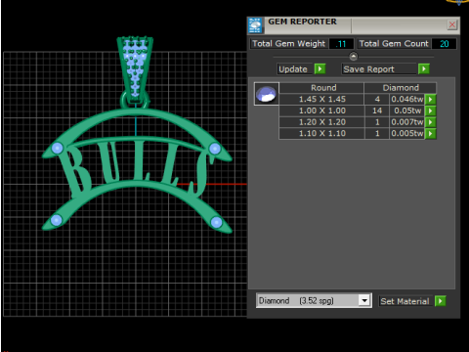Select the upper-right gem on the pendant
Image resolution: width=469 pixels, height=352 pixels.
(x=215, y=149)
